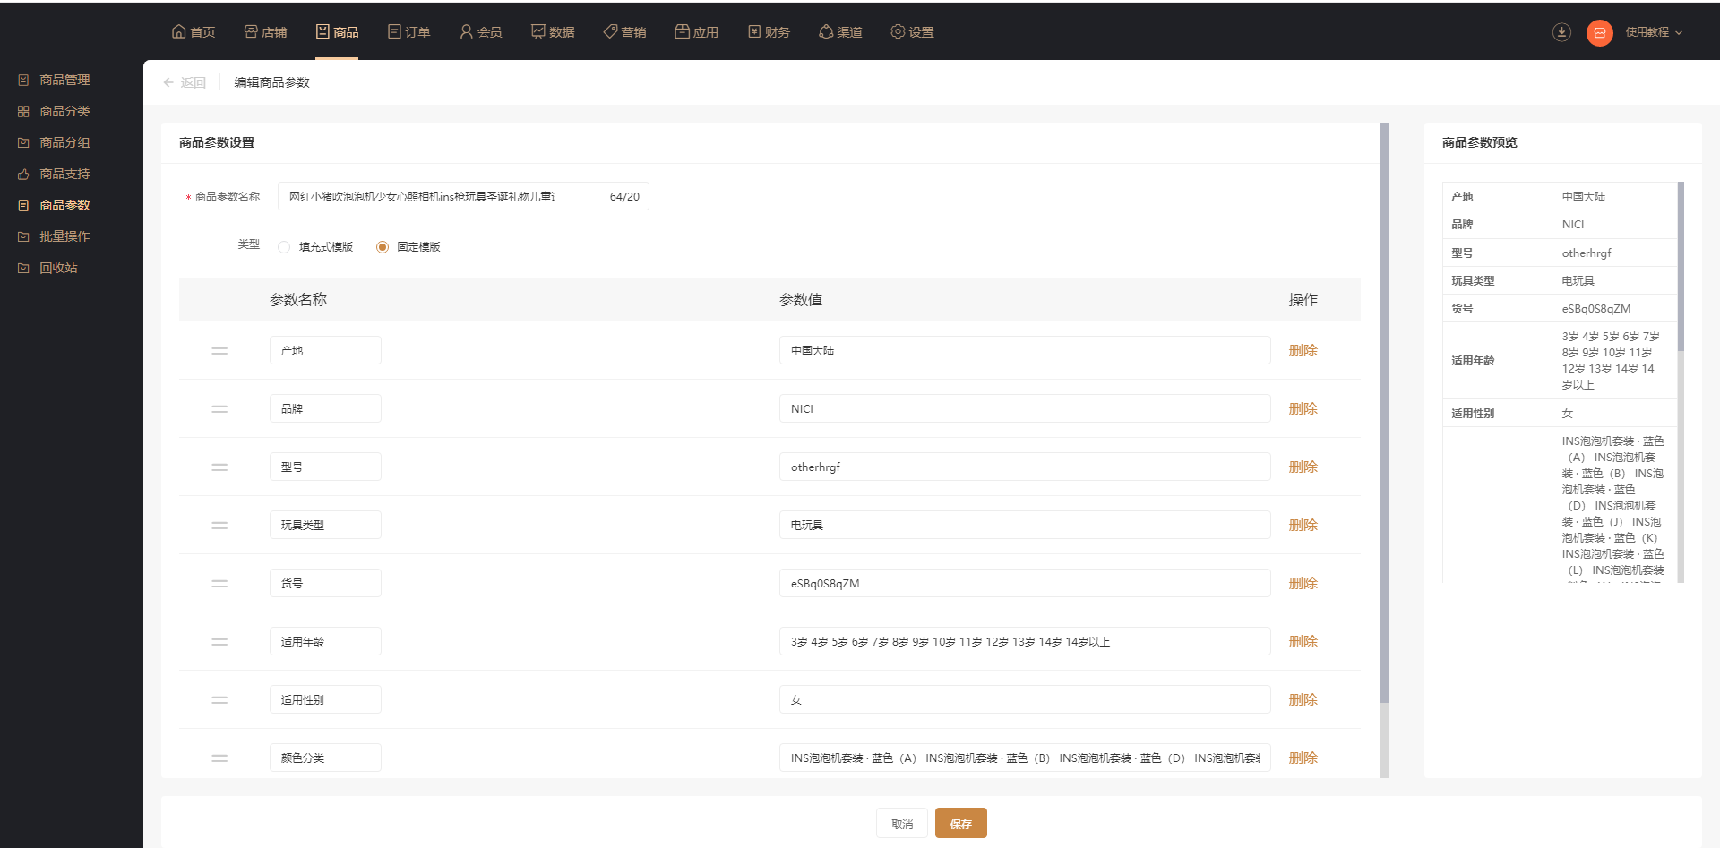Viewport: 1720px width, 848px height.
Task: Click the 批量操作 sidebar icon
Action: [23, 236]
